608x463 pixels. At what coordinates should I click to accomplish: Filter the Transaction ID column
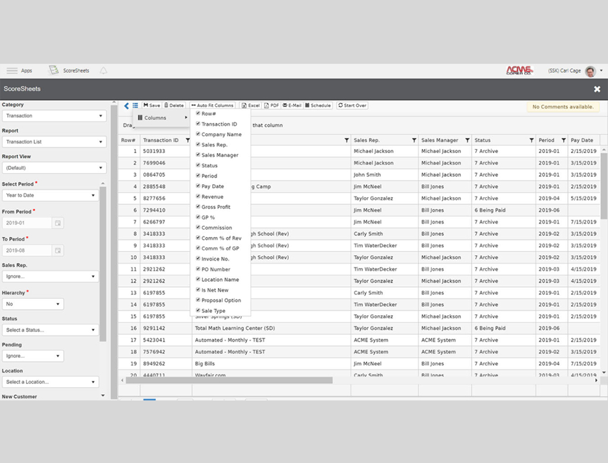[188, 140]
